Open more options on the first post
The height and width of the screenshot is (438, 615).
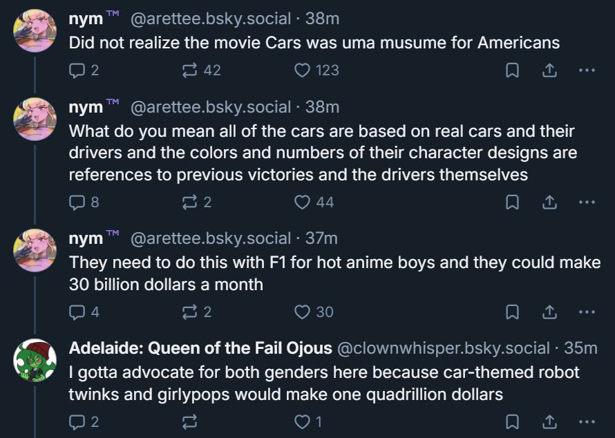(x=587, y=70)
